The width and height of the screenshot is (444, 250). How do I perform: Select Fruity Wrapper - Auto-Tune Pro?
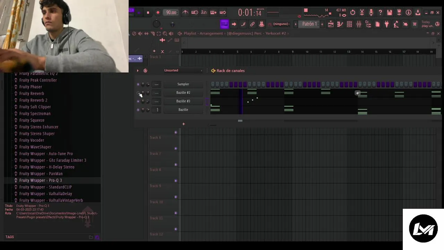(46, 153)
